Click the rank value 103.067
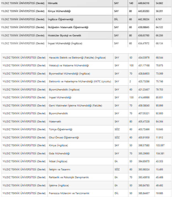The height and width of the screenshot is (197, 173). pos(160,145)
